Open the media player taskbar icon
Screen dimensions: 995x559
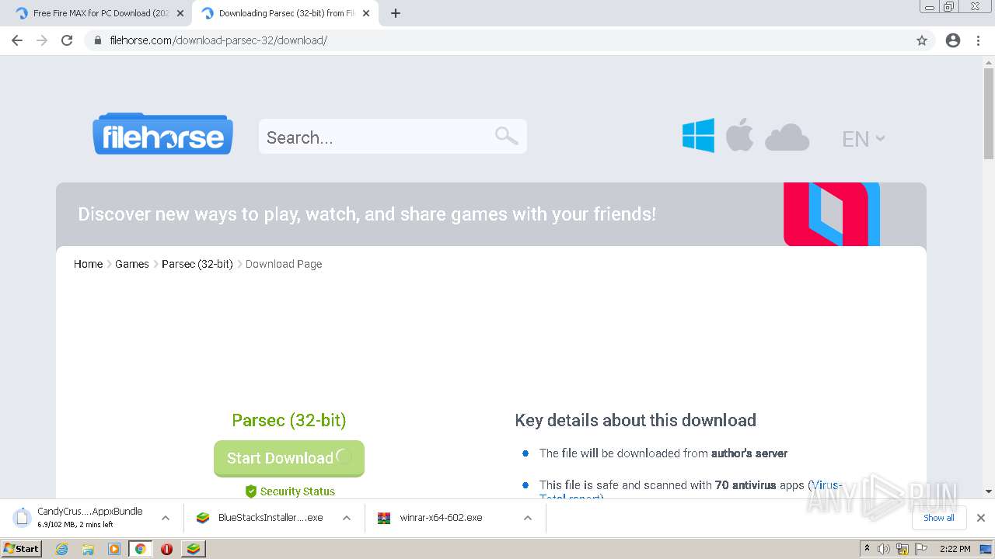(114, 549)
